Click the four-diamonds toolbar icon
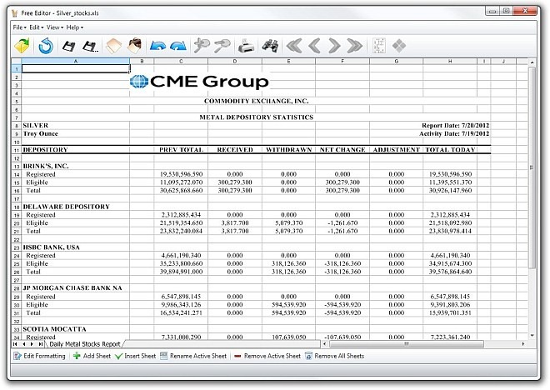550x390 pixels. point(399,46)
